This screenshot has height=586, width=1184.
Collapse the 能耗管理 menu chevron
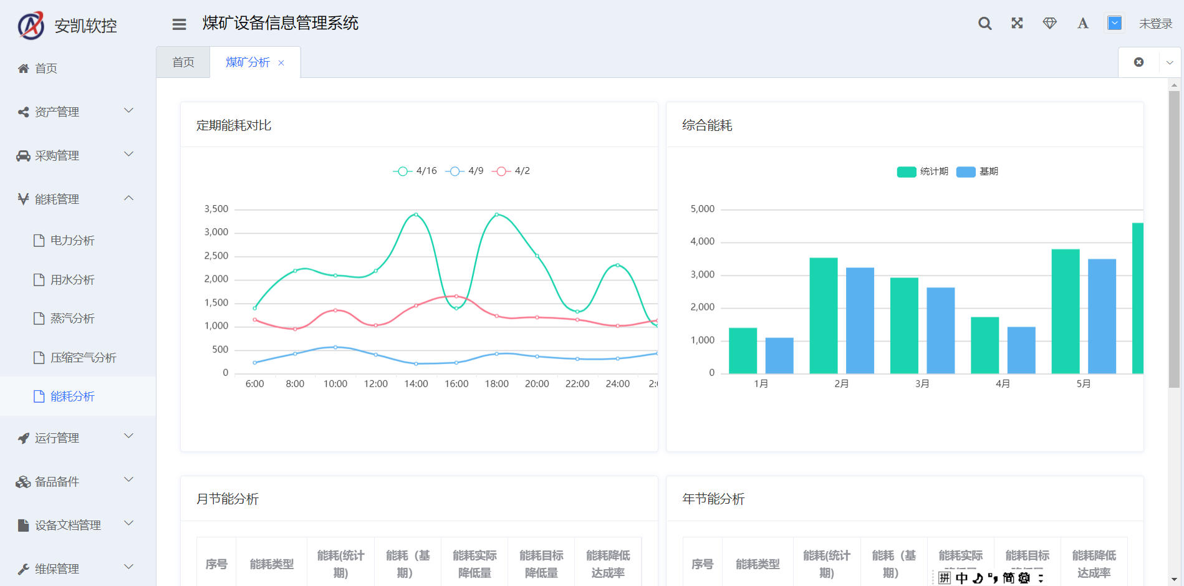pyautogui.click(x=129, y=198)
